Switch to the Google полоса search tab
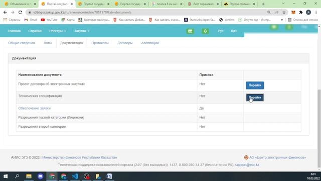This screenshot has width=321, height=181. click(x=167, y=4)
